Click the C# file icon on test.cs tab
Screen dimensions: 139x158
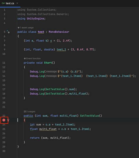click(3, 3)
